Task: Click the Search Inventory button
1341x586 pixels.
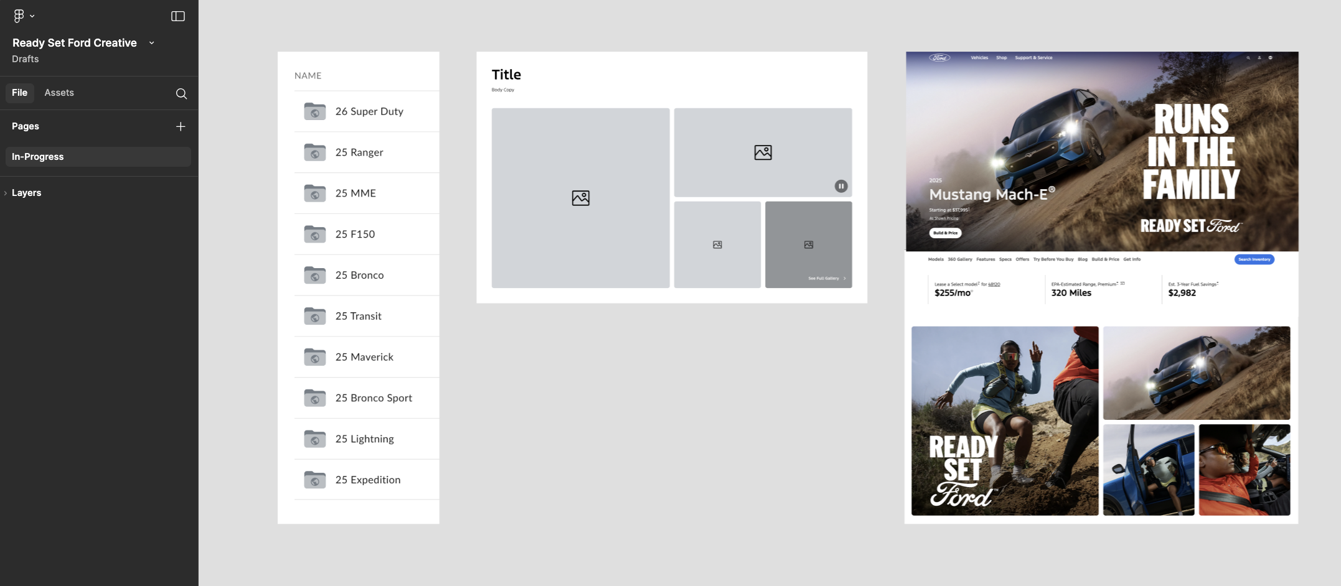Action: (x=1254, y=259)
